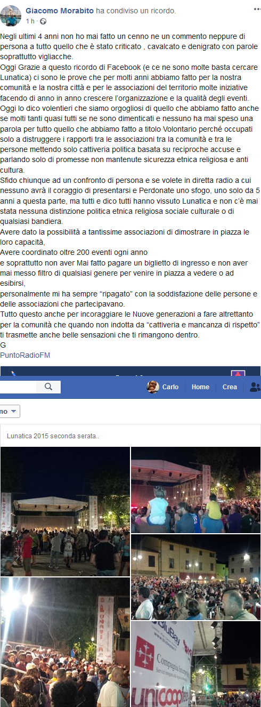Click the 1 h post timestamp
Image resolution: width=261 pixels, height=707 pixels.
tap(31, 21)
